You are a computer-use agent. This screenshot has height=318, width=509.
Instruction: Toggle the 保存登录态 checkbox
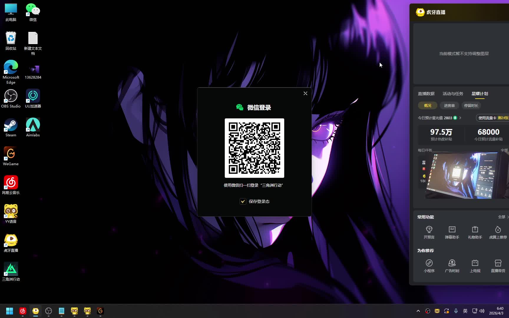point(243,201)
